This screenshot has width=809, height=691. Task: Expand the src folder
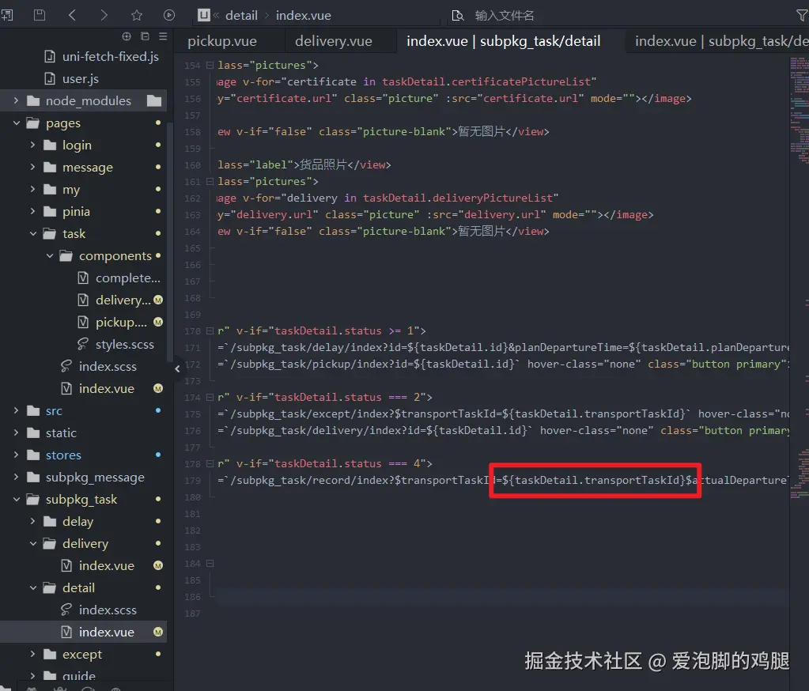16,410
